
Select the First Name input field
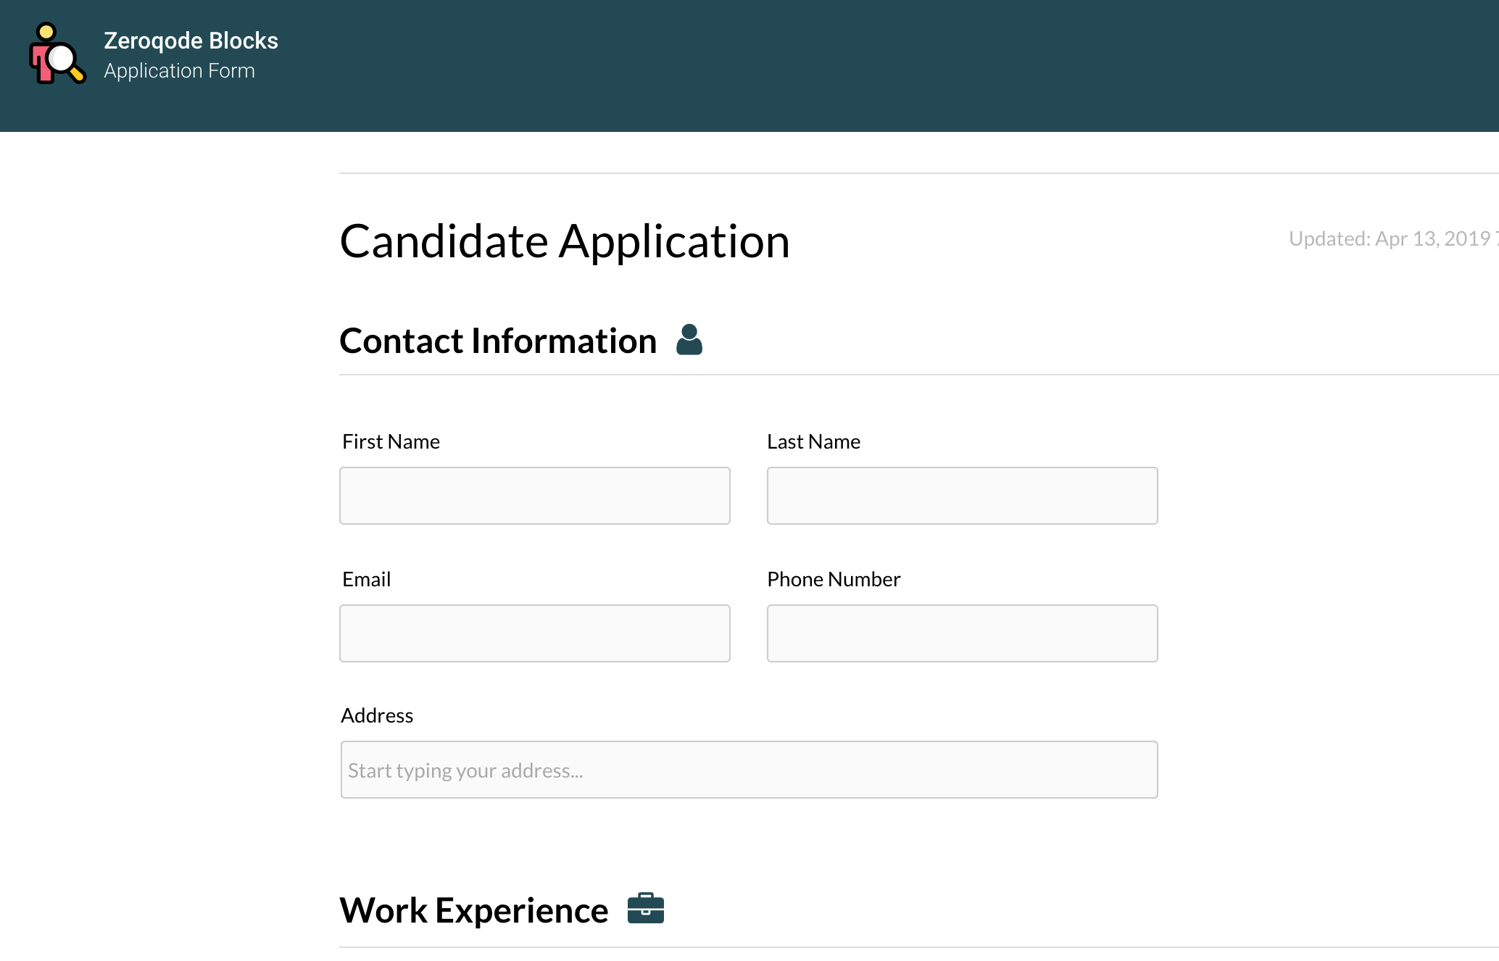click(534, 495)
